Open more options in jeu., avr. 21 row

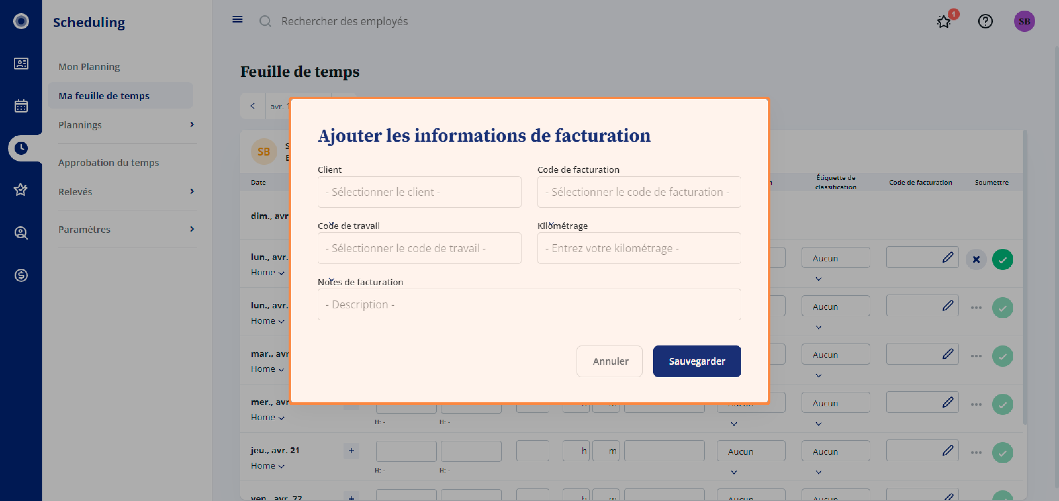(x=976, y=452)
